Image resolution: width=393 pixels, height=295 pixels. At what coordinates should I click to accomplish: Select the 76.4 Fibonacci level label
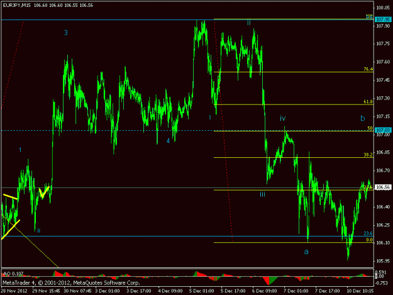[368, 69]
